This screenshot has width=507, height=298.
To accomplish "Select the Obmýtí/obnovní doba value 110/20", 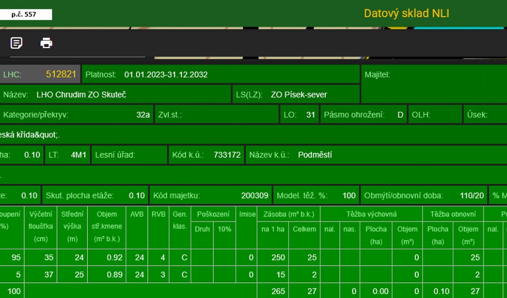I will (x=472, y=196).
